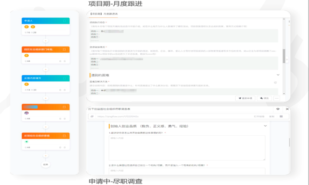Add node just above the 结束 end node
The height and width of the screenshot is (185, 309).
pyautogui.click(x=45, y=156)
